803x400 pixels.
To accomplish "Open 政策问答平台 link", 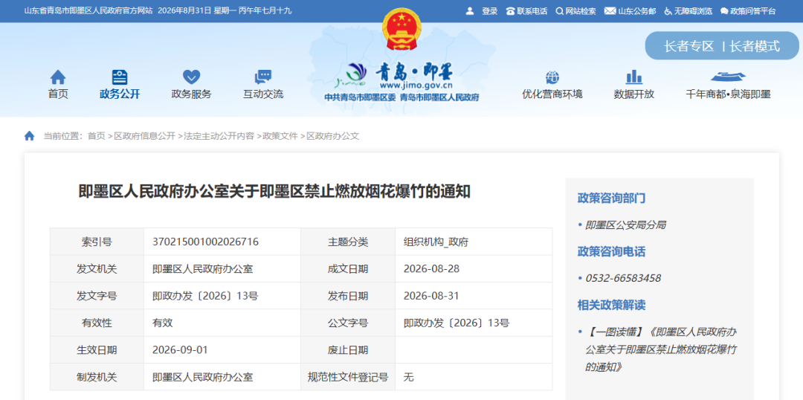I will [x=748, y=10].
